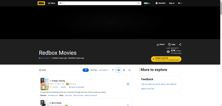The width and height of the screenshot is (222, 106).
Task: Open the filter icon button
Action: [x=86, y=70]
